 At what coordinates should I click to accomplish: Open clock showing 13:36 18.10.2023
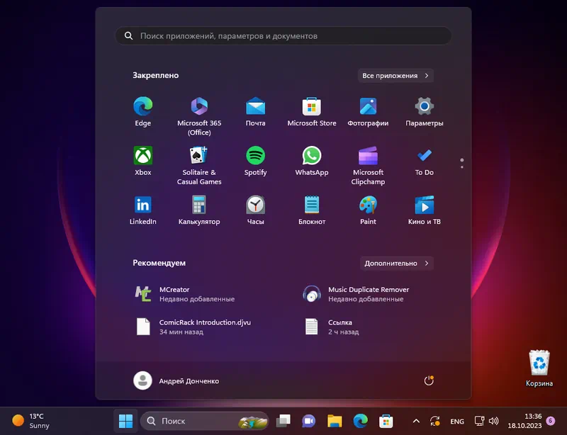pos(524,421)
